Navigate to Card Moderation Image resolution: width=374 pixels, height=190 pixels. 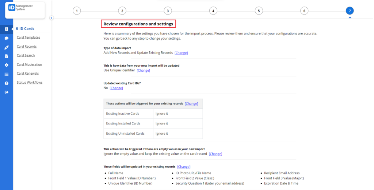click(29, 64)
